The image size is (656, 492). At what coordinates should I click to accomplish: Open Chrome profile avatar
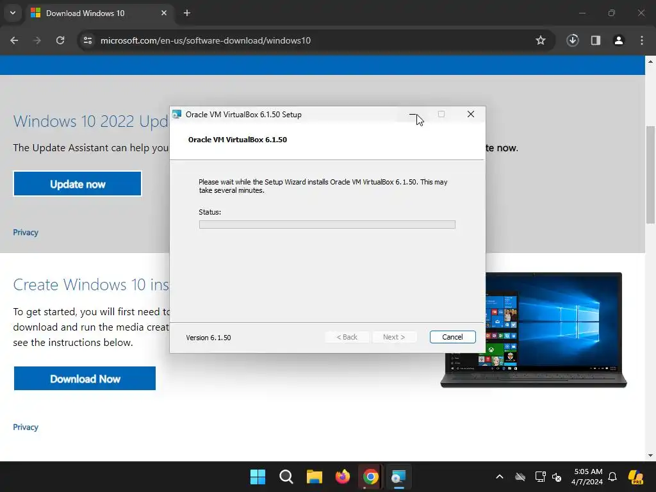tap(619, 40)
